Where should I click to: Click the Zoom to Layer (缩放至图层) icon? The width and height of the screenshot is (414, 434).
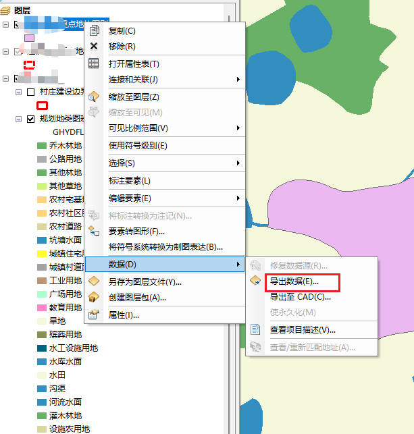[x=94, y=97]
